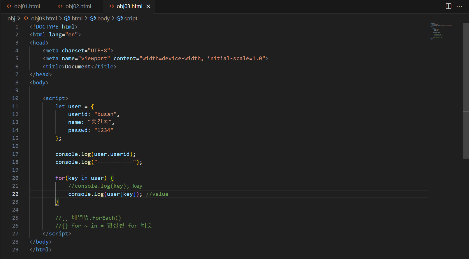Viewport: 469px width, 259px height.
Task: Click the '배열명.forEach()' comment
Action: [x=96, y=218]
